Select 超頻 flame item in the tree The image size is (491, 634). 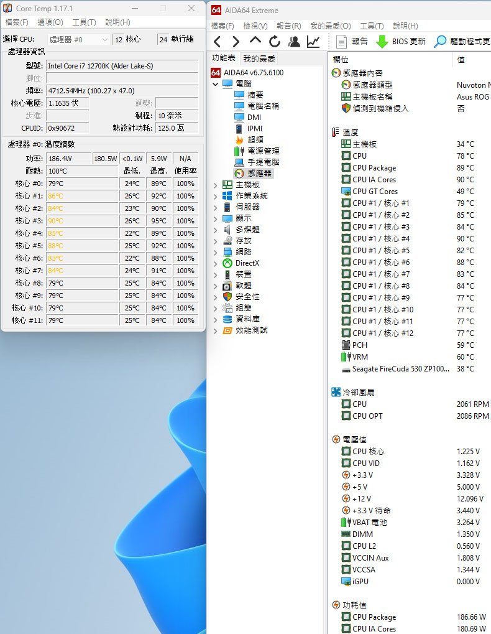[249, 139]
